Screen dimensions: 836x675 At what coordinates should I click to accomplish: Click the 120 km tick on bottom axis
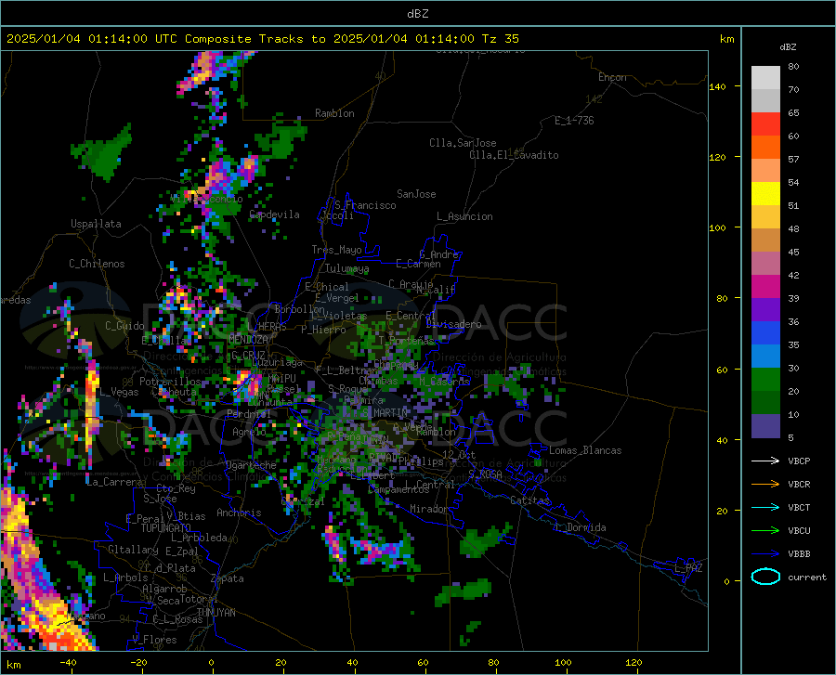pyautogui.click(x=634, y=662)
